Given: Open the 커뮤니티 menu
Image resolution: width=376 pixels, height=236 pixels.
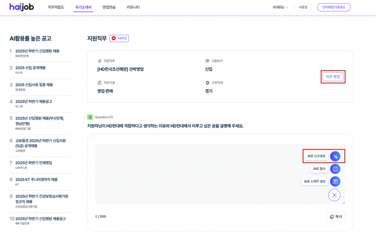Looking at the screenshot, I should coord(133,7).
